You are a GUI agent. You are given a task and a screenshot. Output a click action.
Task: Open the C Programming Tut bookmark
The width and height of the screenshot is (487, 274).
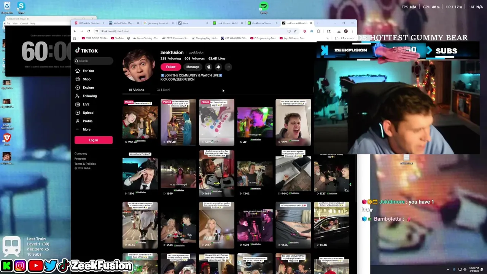pos(263,38)
